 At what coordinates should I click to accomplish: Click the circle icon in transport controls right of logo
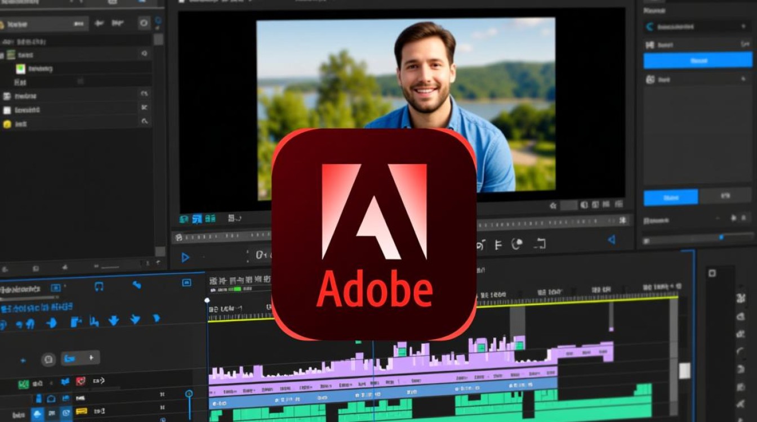[x=516, y=244]
